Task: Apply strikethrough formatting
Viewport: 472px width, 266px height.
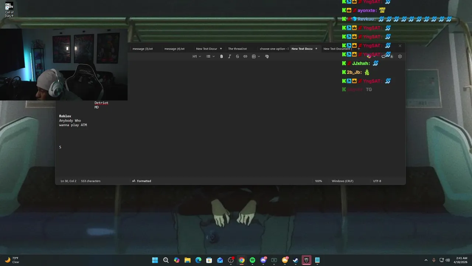Action: pyautogui.click(x=237, y=57)
